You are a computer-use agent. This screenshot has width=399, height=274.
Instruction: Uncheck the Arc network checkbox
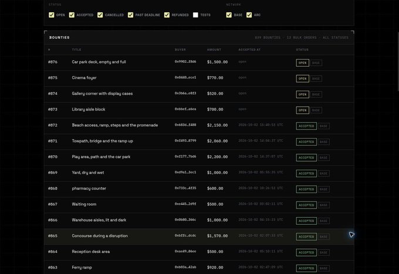249,15
